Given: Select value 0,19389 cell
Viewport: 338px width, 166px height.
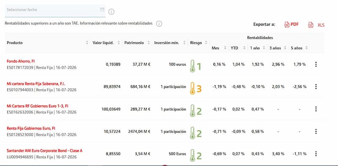Looking at the screenshot, I should [113, 64].
